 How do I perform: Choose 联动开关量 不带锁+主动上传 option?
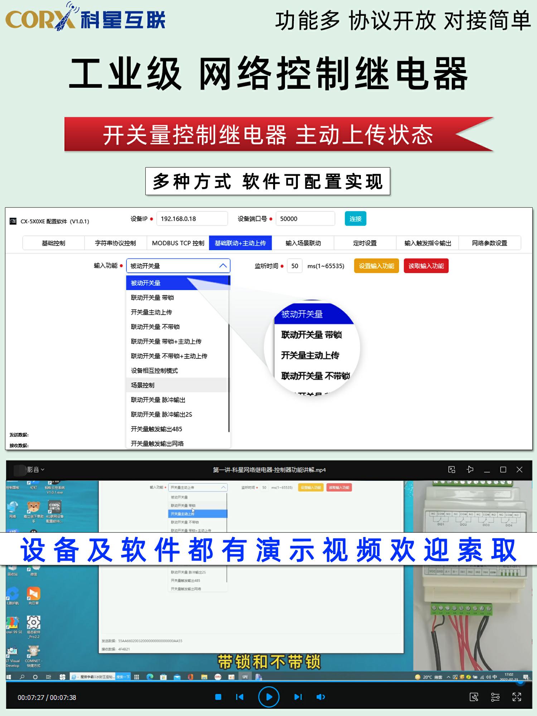[x=178, y=356]
